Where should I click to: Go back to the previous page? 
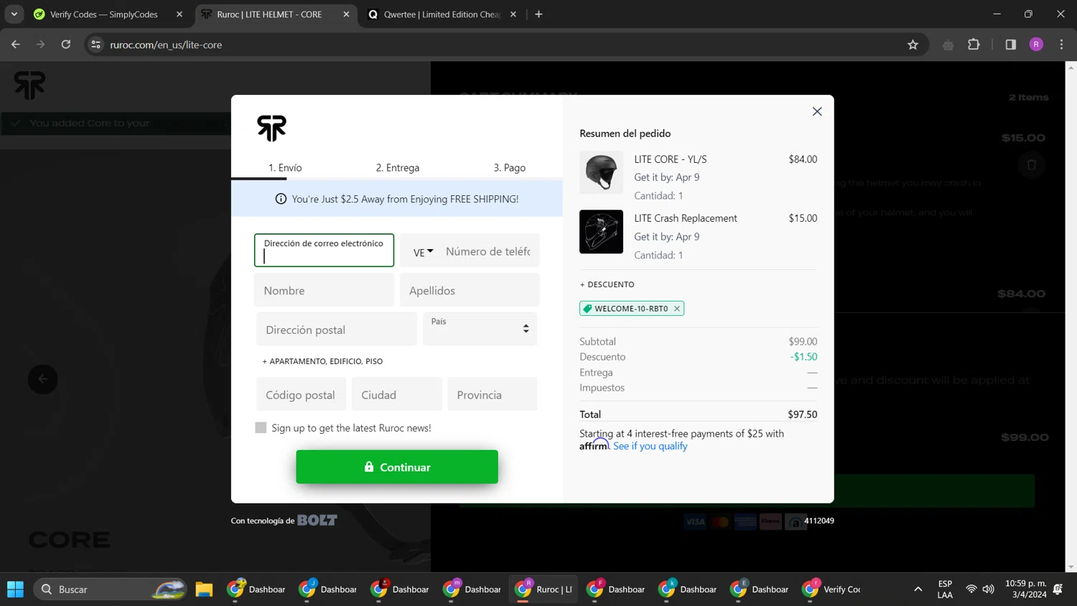(x=16, y=45)
